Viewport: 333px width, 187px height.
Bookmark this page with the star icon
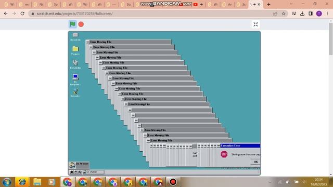click(x=283, y=14)
